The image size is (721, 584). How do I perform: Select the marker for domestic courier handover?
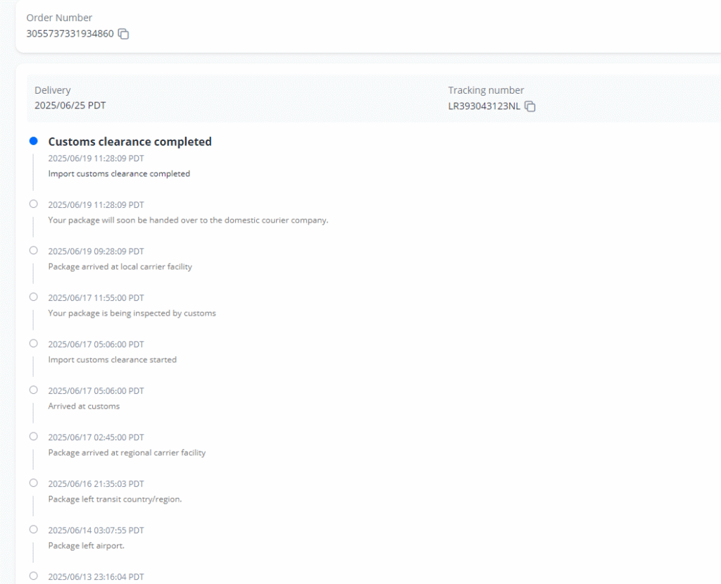click(33, 204)
